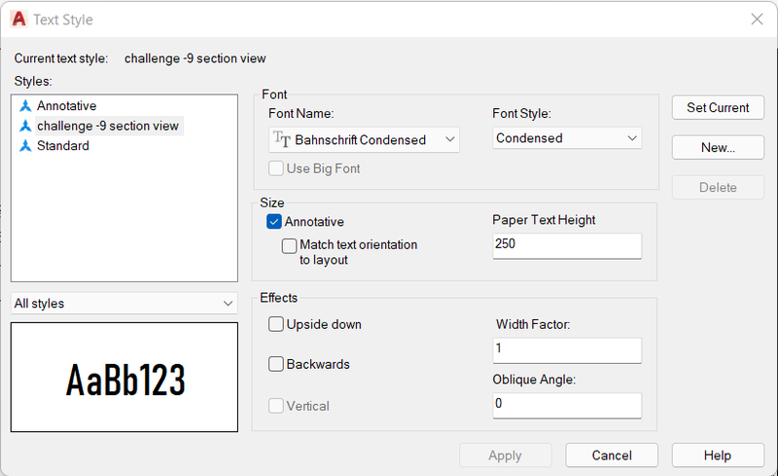Image resolution: width=778 pixels, height=476 pixels.
Task: Click the AutoCAD logo in title bar
Action: (18, 18)
